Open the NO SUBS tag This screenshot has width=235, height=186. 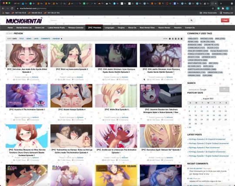point(195,66)
